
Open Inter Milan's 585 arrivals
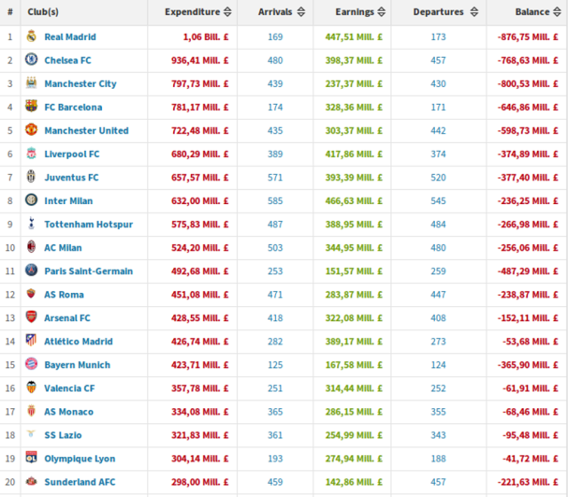[x=275, y=201]
